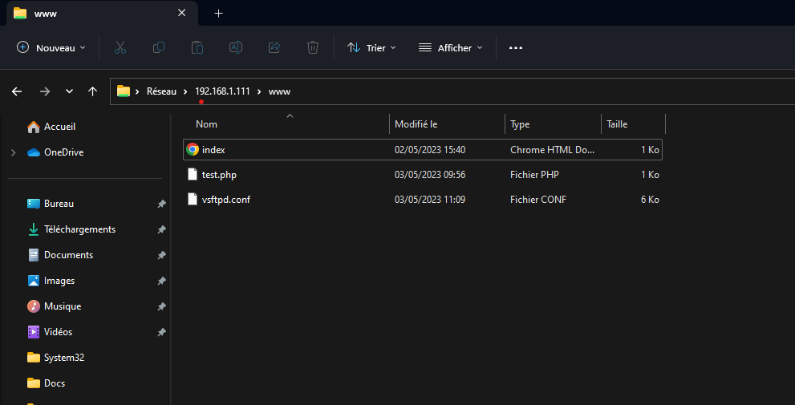Click the Chrome icon of index file
Screen dimensions: 795x405
click(x=193, y=149)
